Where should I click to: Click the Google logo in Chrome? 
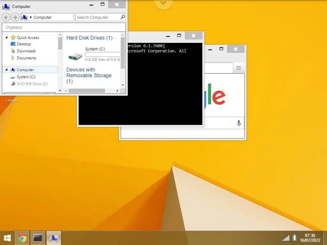coord(215,96)
